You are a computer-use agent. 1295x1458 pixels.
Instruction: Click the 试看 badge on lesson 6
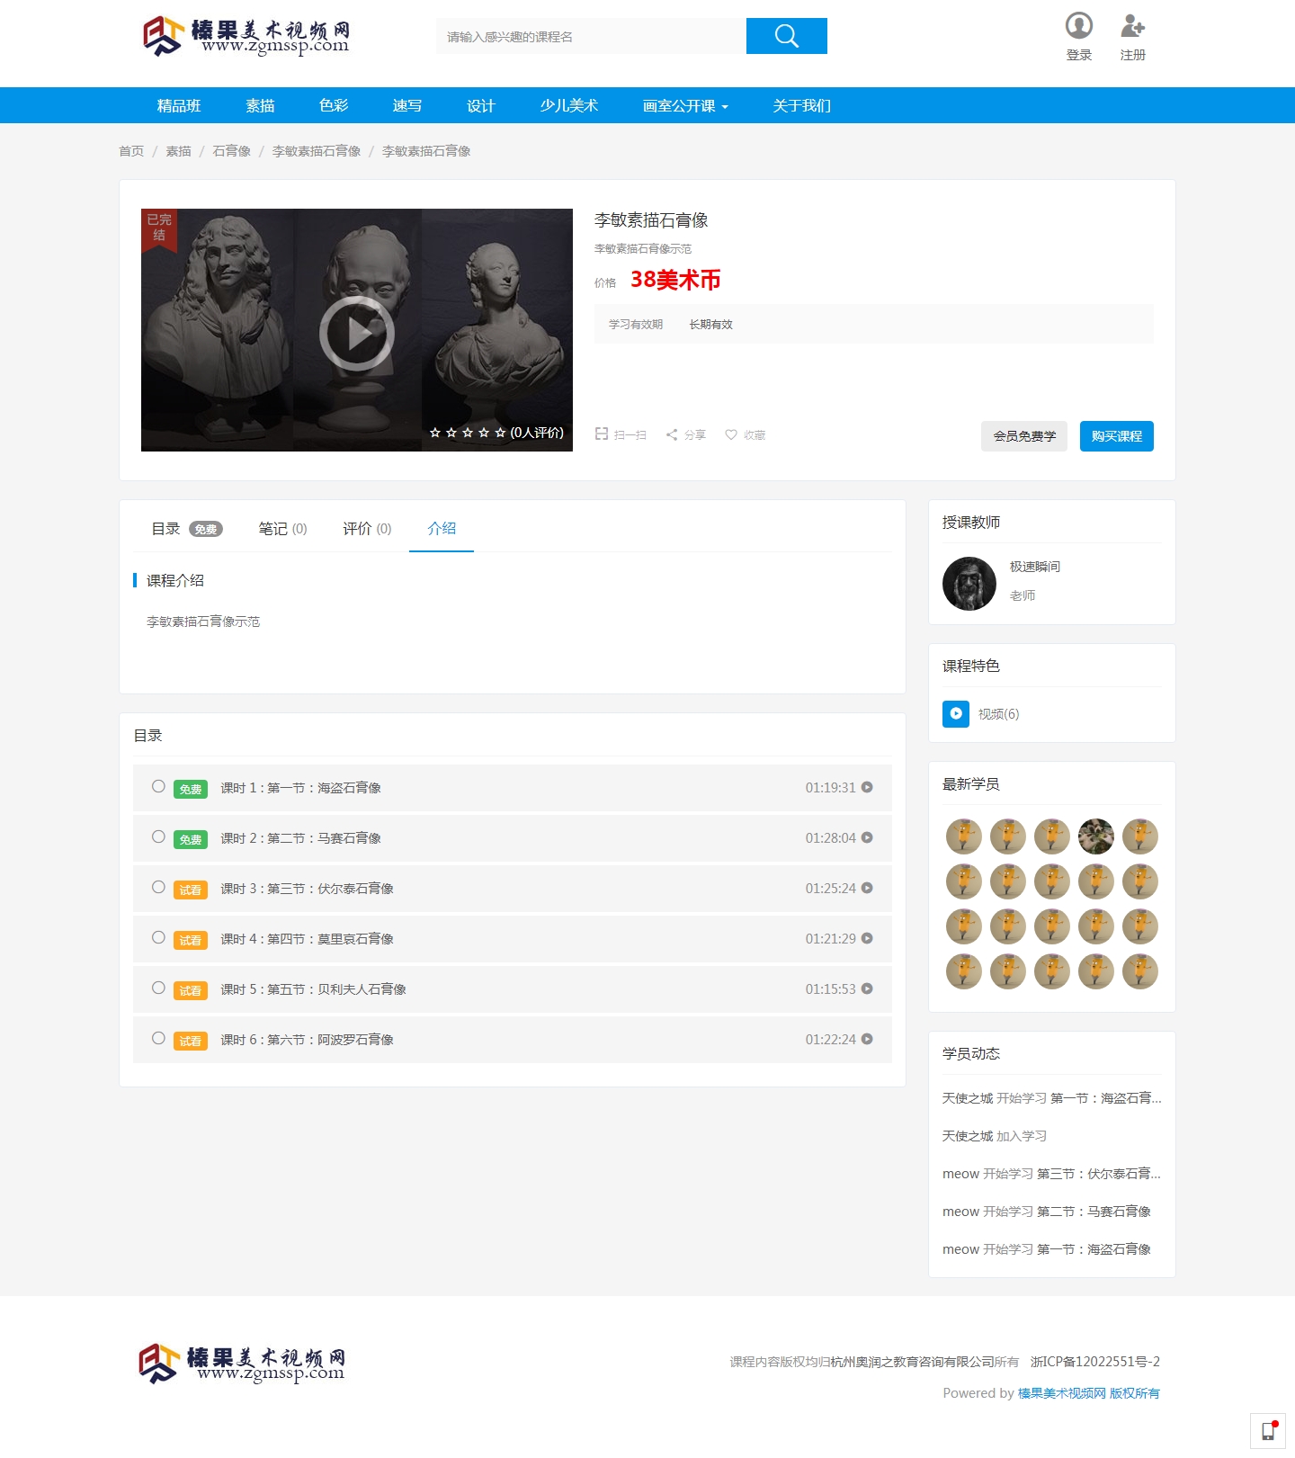point(191,1041)
